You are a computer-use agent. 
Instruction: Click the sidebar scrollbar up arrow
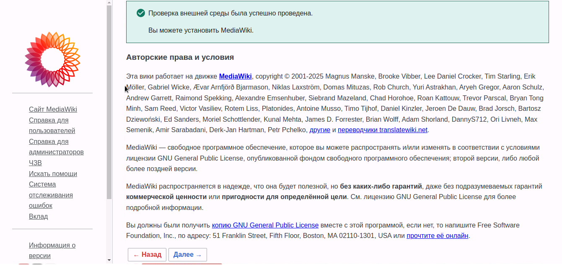pyautogui.click(x=109, y=3)
